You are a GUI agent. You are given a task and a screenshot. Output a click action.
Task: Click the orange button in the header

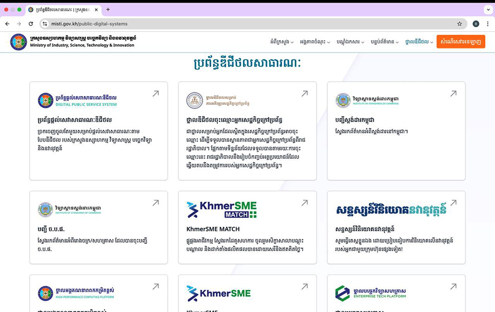pos(460,42)
